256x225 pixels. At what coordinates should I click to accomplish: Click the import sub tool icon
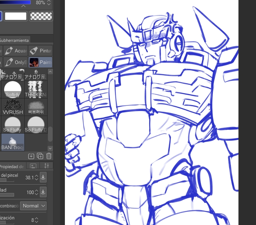[31, 156]
